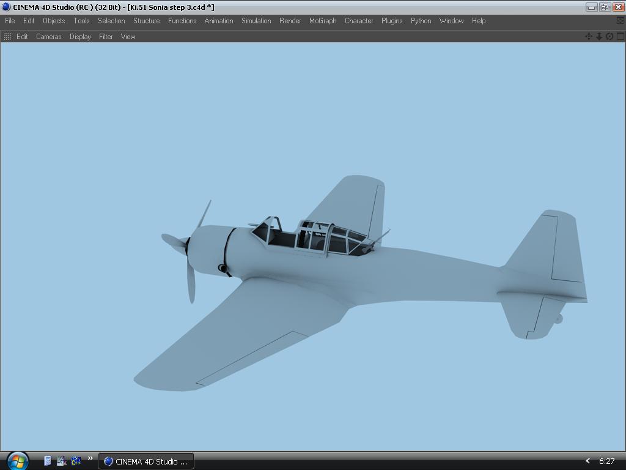Click the viewport rotate camera icon
This screenshot has height=470, width=626.
(x=609, y=37)
